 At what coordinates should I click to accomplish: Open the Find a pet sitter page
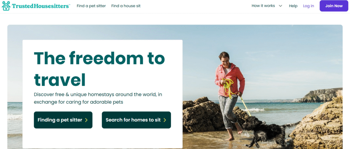pos(91,6)
